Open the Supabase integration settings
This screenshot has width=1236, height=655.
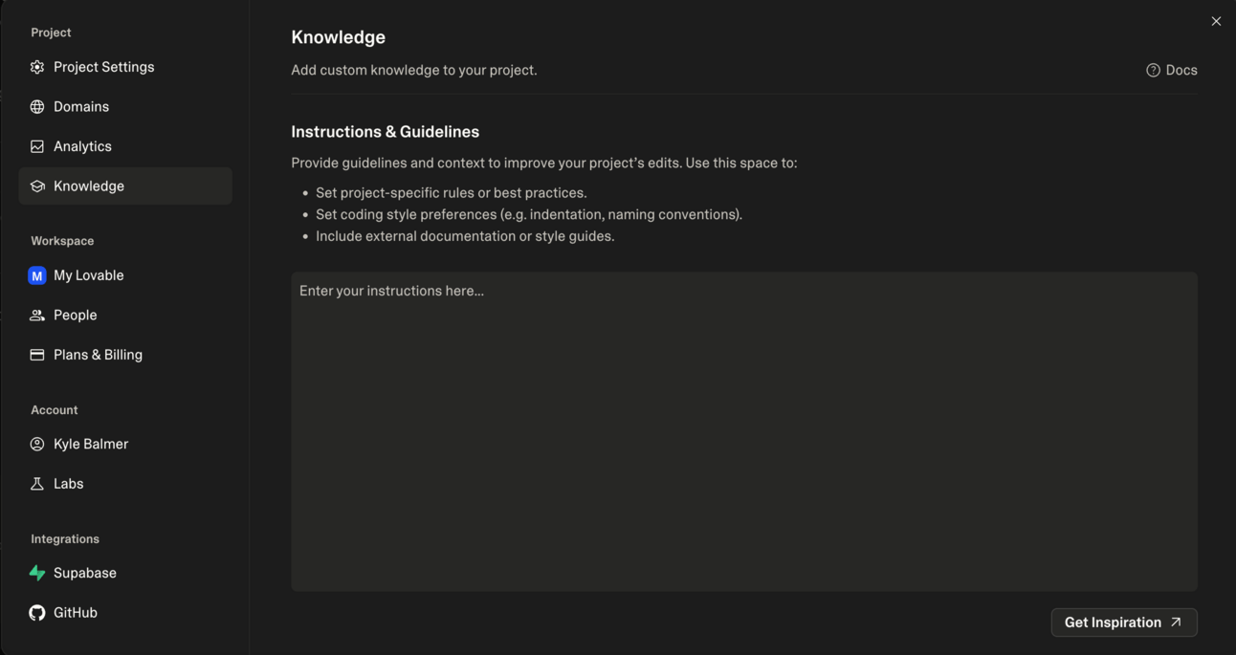click(x=85, y=573)
